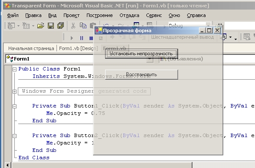Click the Copy icon in the toolbar
Image resolution: width=255 pixels, height=168 pixels.
83,26
